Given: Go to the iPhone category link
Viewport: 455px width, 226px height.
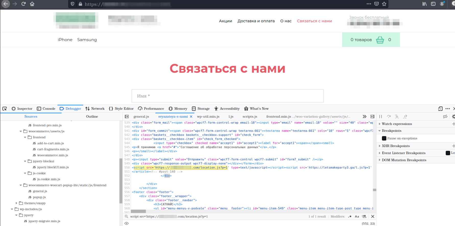Looking at the screenshot, I should pos(65,40).
